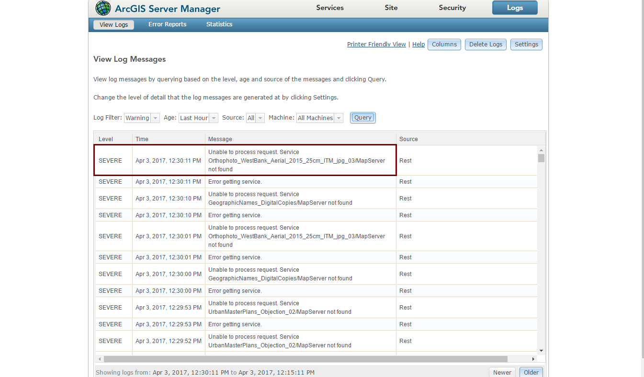Load Newer log entries

pyautogui.click(x=502, y=372)
